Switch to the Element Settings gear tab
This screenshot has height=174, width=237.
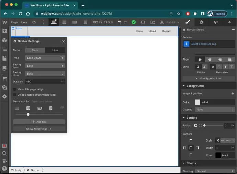[201, 22]
